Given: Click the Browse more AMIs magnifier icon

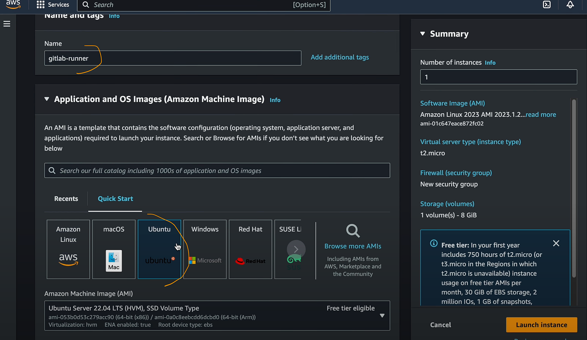Looking at the screenshot, I should (353, 231).
